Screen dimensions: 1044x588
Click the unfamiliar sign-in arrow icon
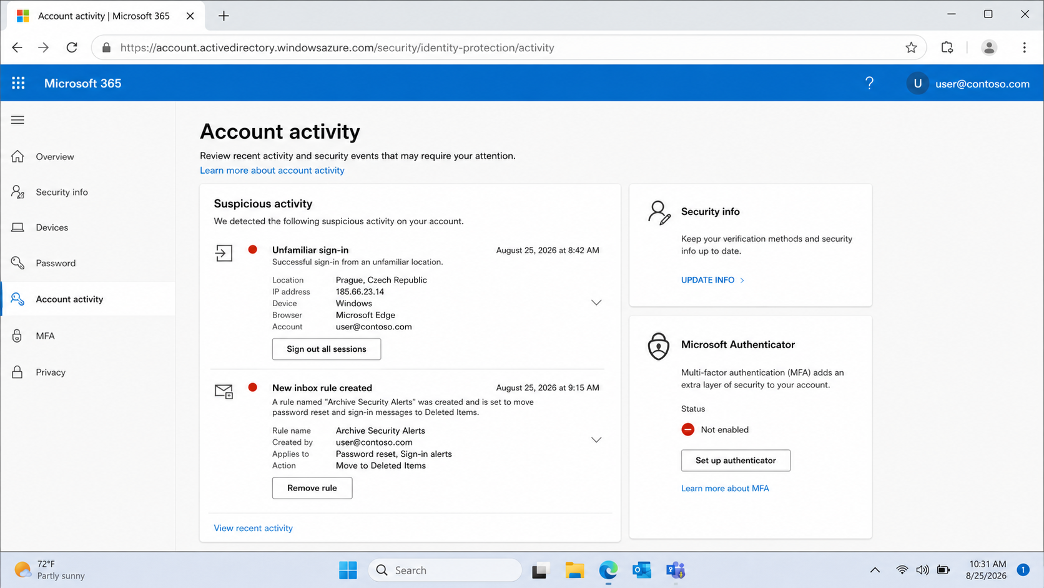[224, 253]
